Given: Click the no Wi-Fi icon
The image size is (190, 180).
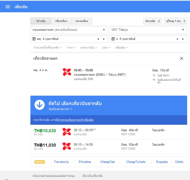Looking at the screenshot, I should [x=154, y=75].
